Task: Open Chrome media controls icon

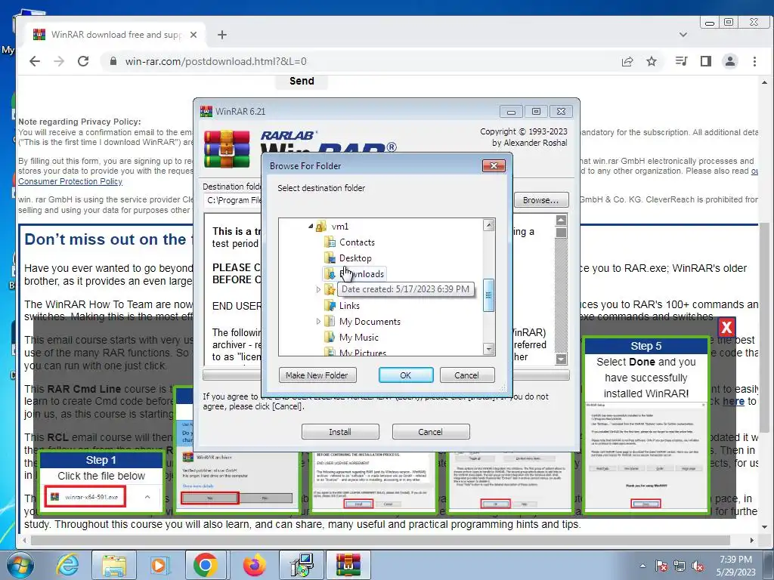Action: coord(681,61)
